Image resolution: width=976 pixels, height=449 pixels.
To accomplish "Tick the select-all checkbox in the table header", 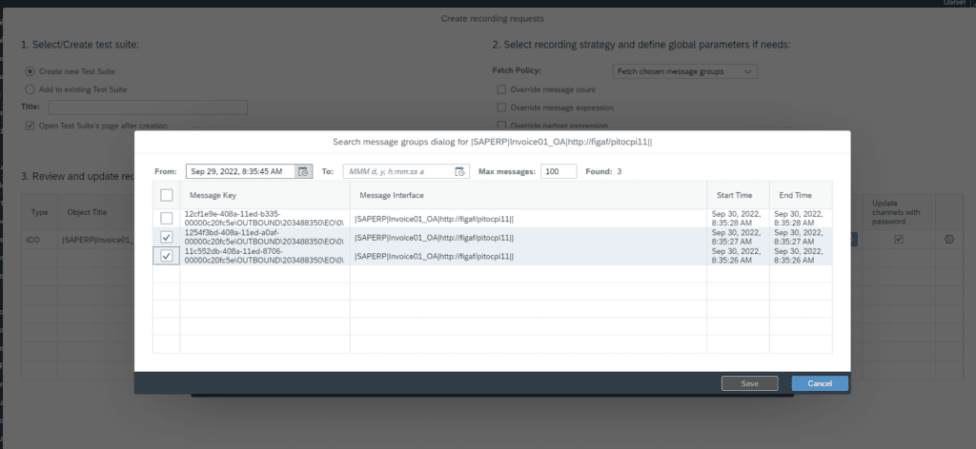I will coord(166,195).
